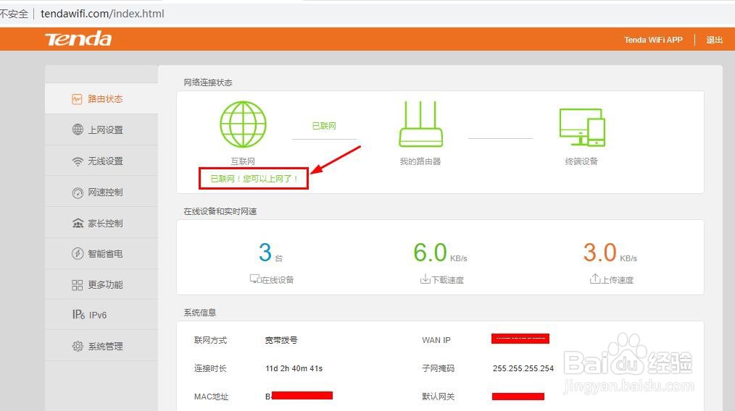Screen dimensions: 735x411
Task: Open the 系统管理 menu item
Action: 101,347
